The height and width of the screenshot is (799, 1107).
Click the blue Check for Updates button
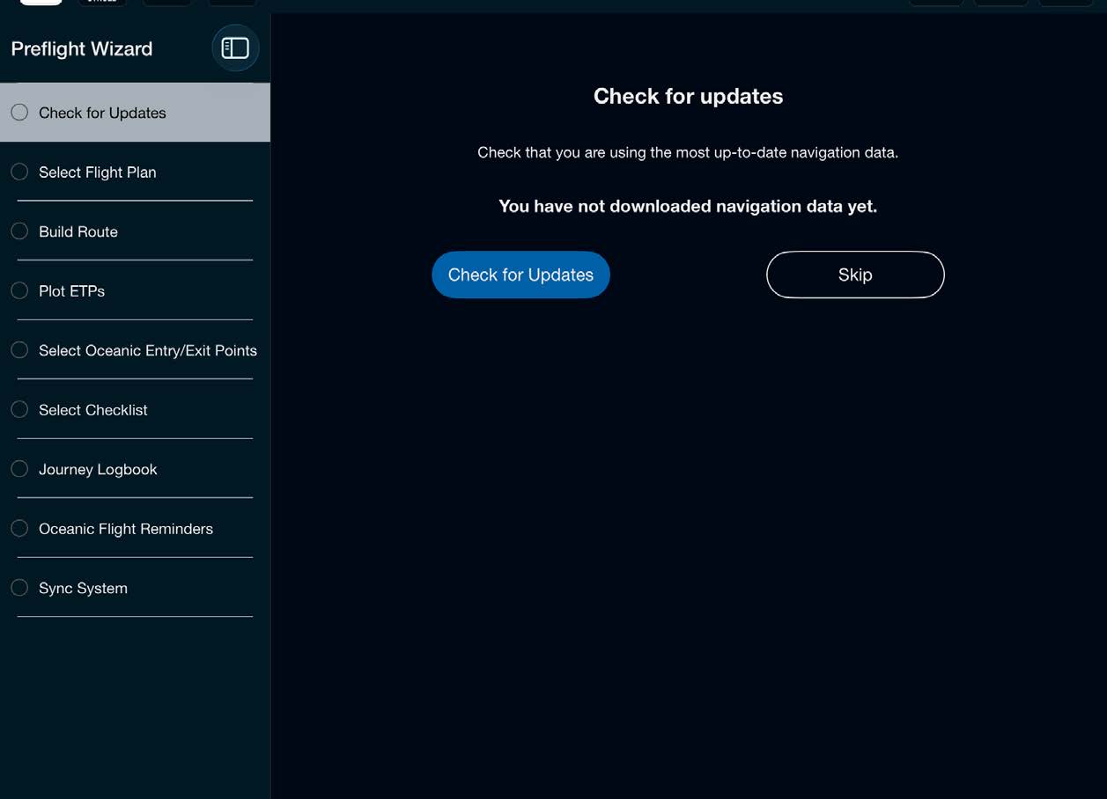tap(520, 275)
